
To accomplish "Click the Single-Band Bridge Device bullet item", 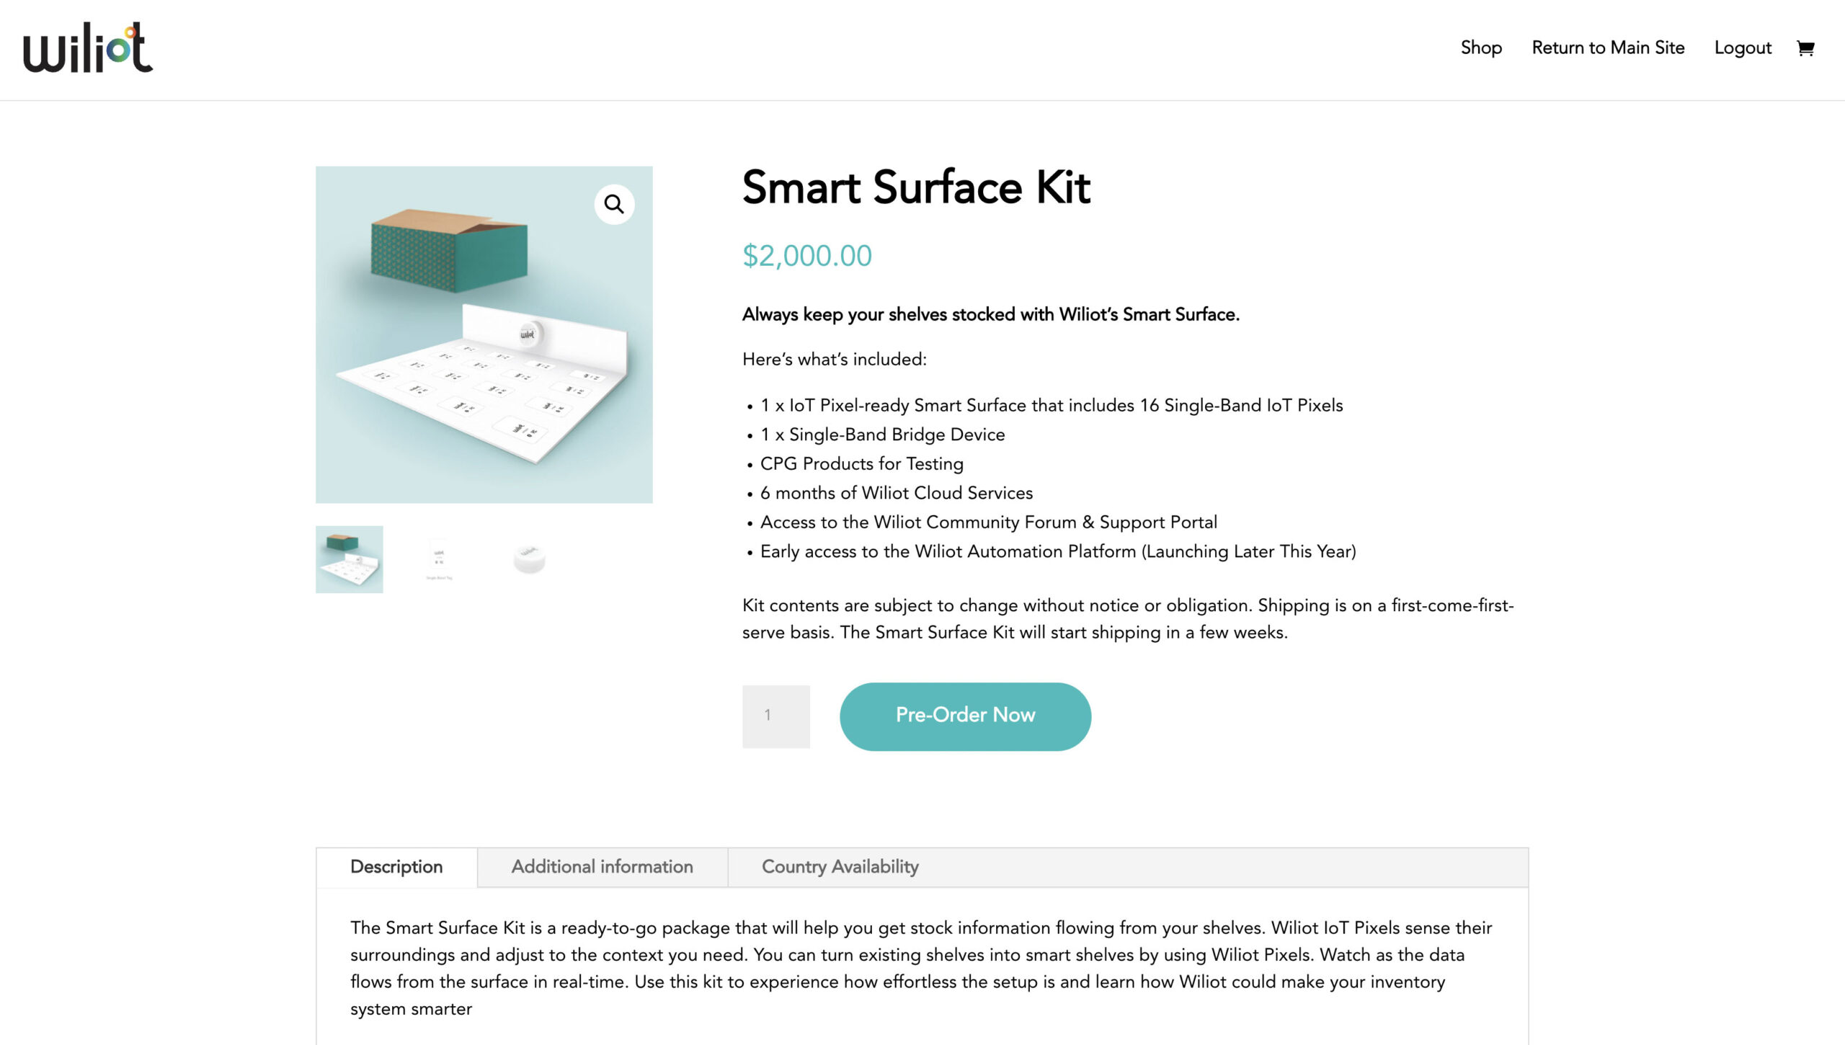I will click(882, 435).
